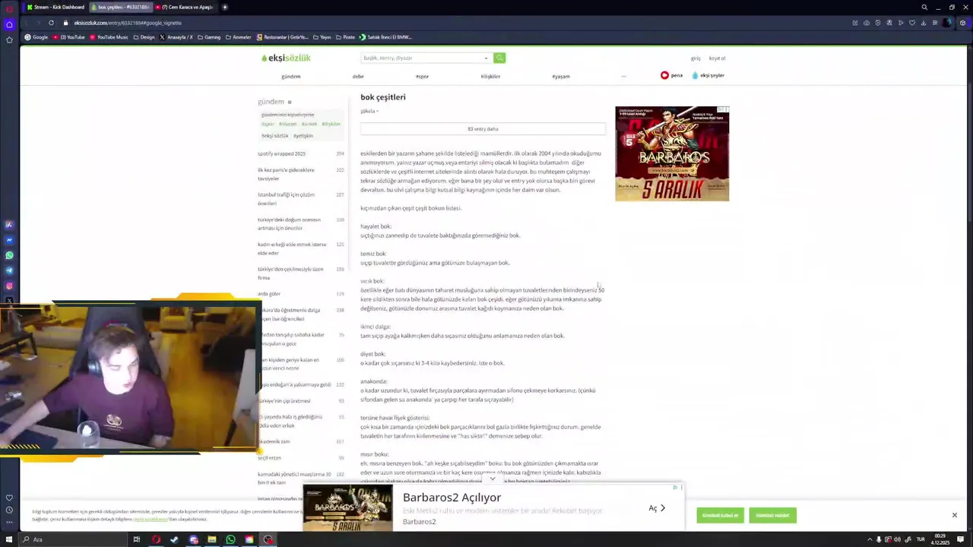This screenshot has height=547, width=973.
Task: Open Opera Easy Setup menu icon
Action: pos(935,23)
